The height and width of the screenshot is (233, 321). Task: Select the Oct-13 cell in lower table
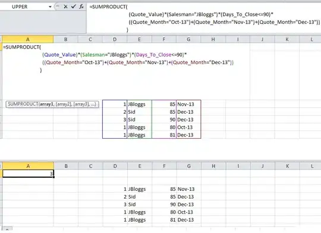coord(189,212)
